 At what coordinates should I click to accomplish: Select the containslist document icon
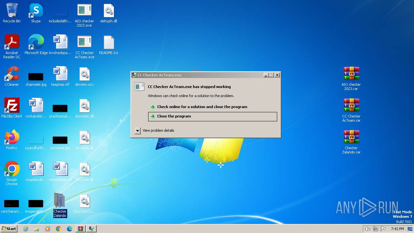36,108
